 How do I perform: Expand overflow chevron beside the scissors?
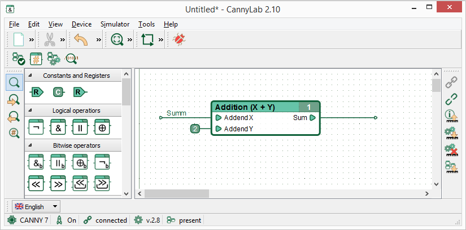[x=62, y=39]
